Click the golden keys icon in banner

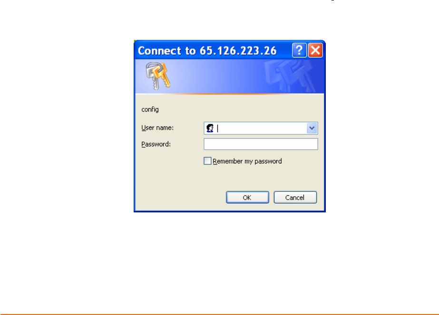(x=158, y=76)
